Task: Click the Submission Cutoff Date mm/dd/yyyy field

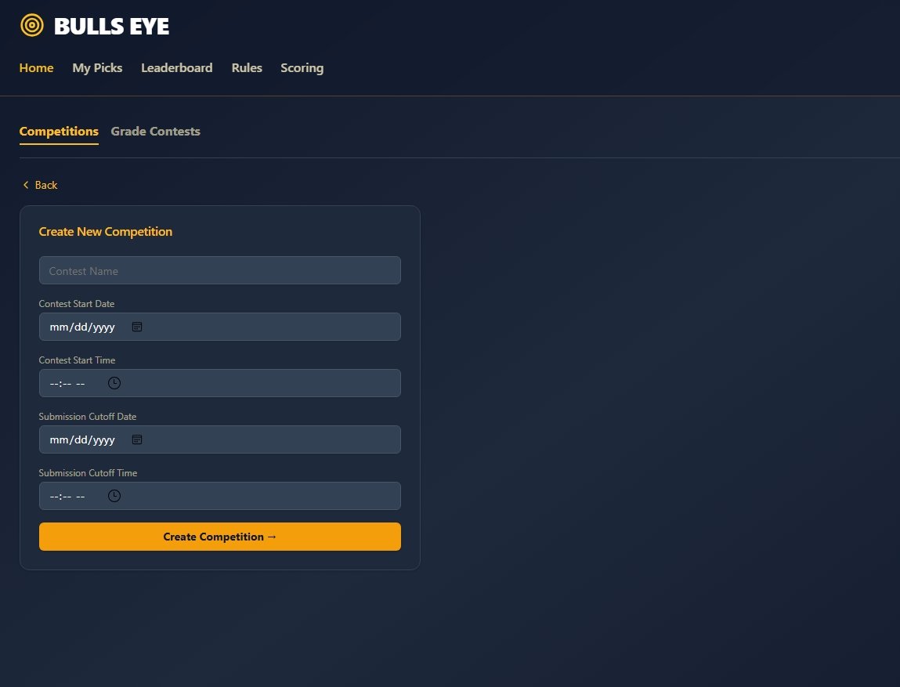Action: 82,439
